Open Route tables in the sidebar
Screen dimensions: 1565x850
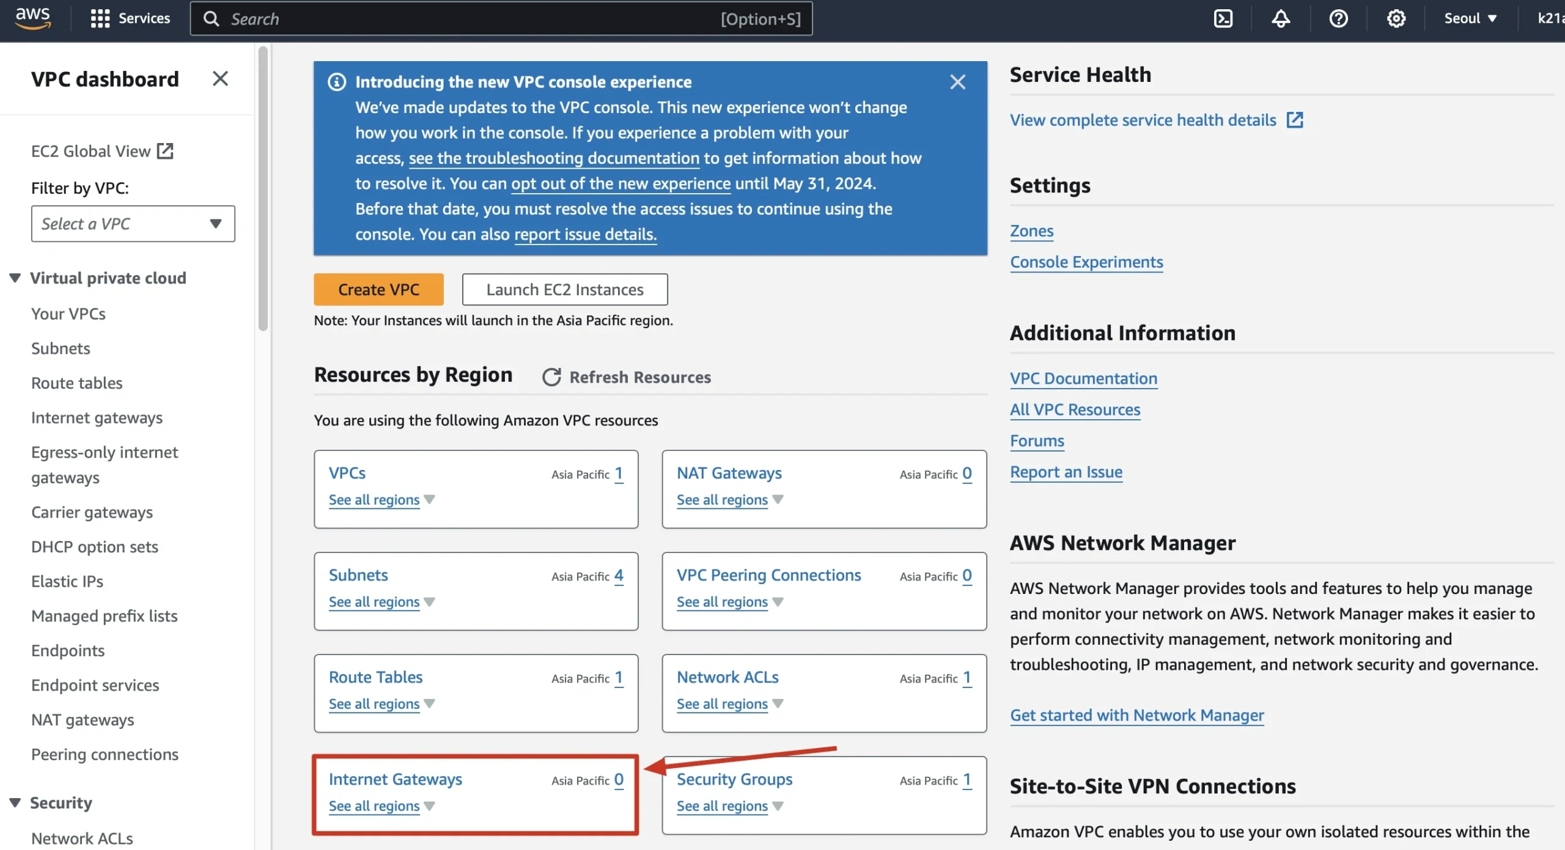click(77, 383)
